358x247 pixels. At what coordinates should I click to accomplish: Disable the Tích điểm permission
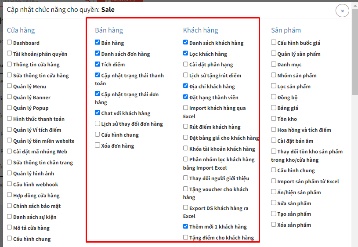(x=98, y=64)
